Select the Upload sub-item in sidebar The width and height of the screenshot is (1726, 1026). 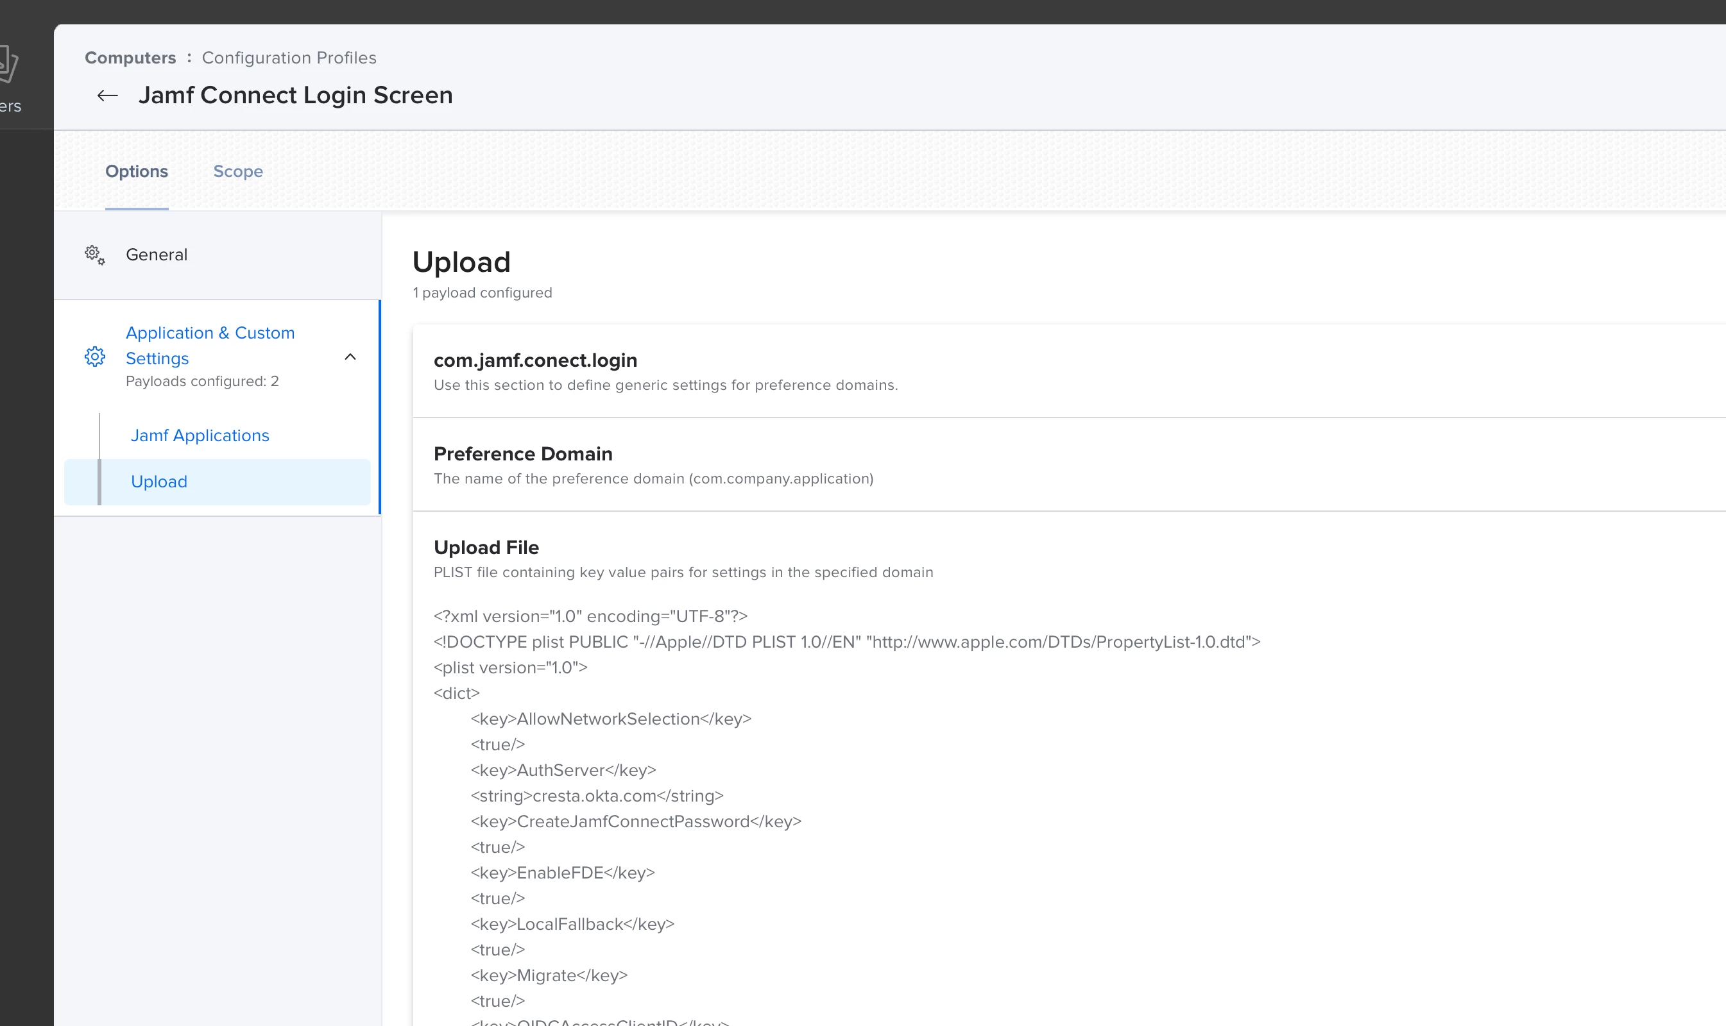pyautogui.click(x=218, y=482)
